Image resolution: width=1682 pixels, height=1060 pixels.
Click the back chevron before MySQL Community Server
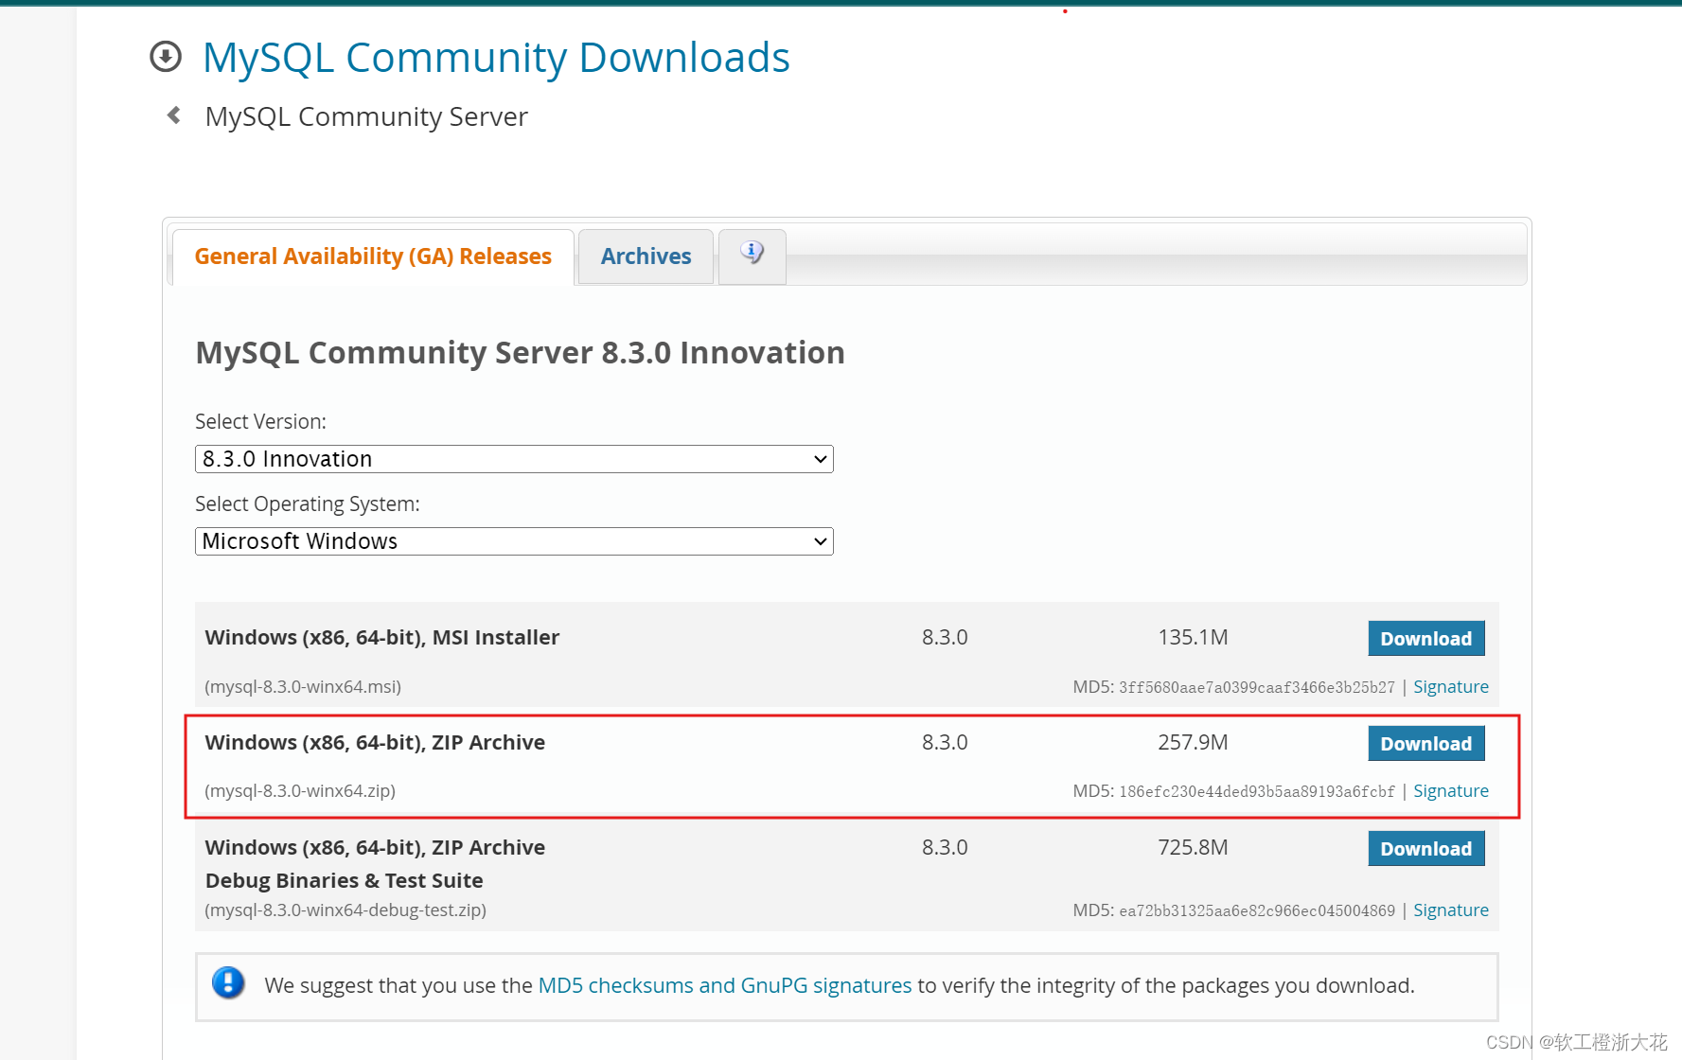[173, 115]
